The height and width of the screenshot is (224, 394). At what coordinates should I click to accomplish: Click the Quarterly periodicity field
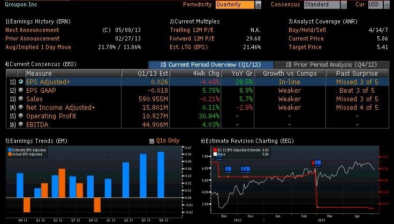coord(234,5)
